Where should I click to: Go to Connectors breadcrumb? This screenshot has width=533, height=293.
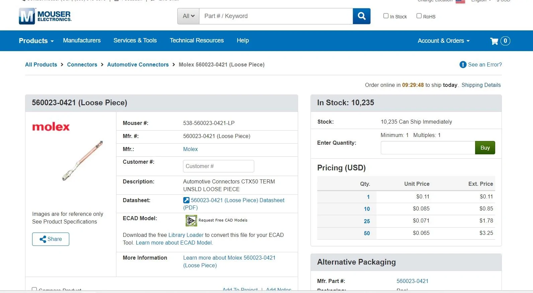[x=82, y=65]
